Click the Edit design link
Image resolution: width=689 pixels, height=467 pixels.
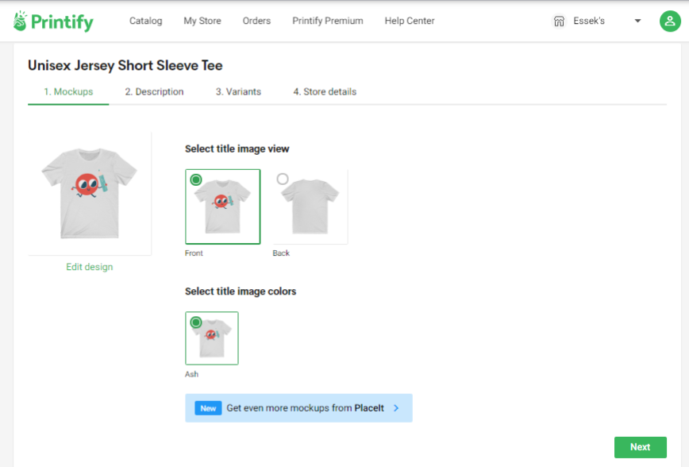(90, 267)
